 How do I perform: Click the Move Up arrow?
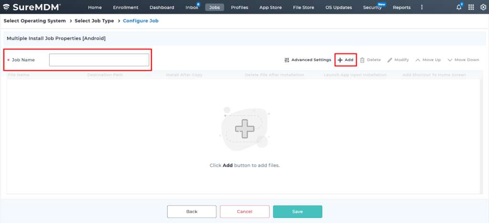coord(418,60)
